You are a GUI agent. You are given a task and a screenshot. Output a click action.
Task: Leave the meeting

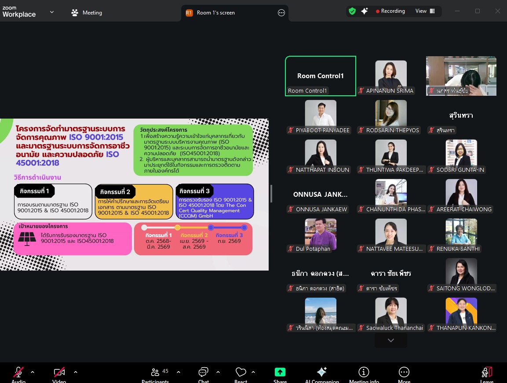click(x=486, y=372)
